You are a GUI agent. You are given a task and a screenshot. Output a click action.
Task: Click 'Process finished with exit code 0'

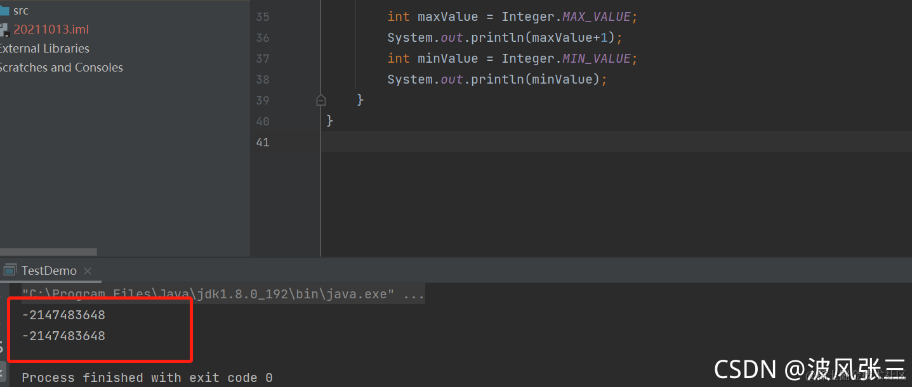(x=147, y=377)
